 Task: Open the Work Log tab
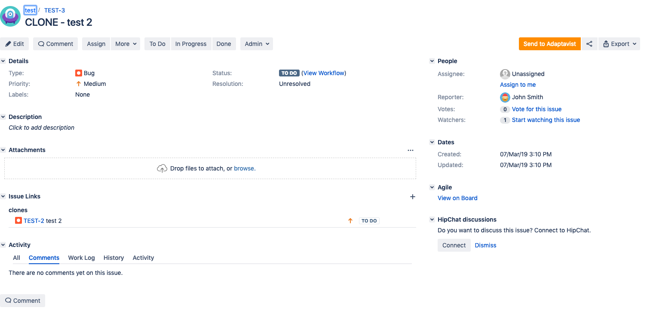tap(81, 258)
